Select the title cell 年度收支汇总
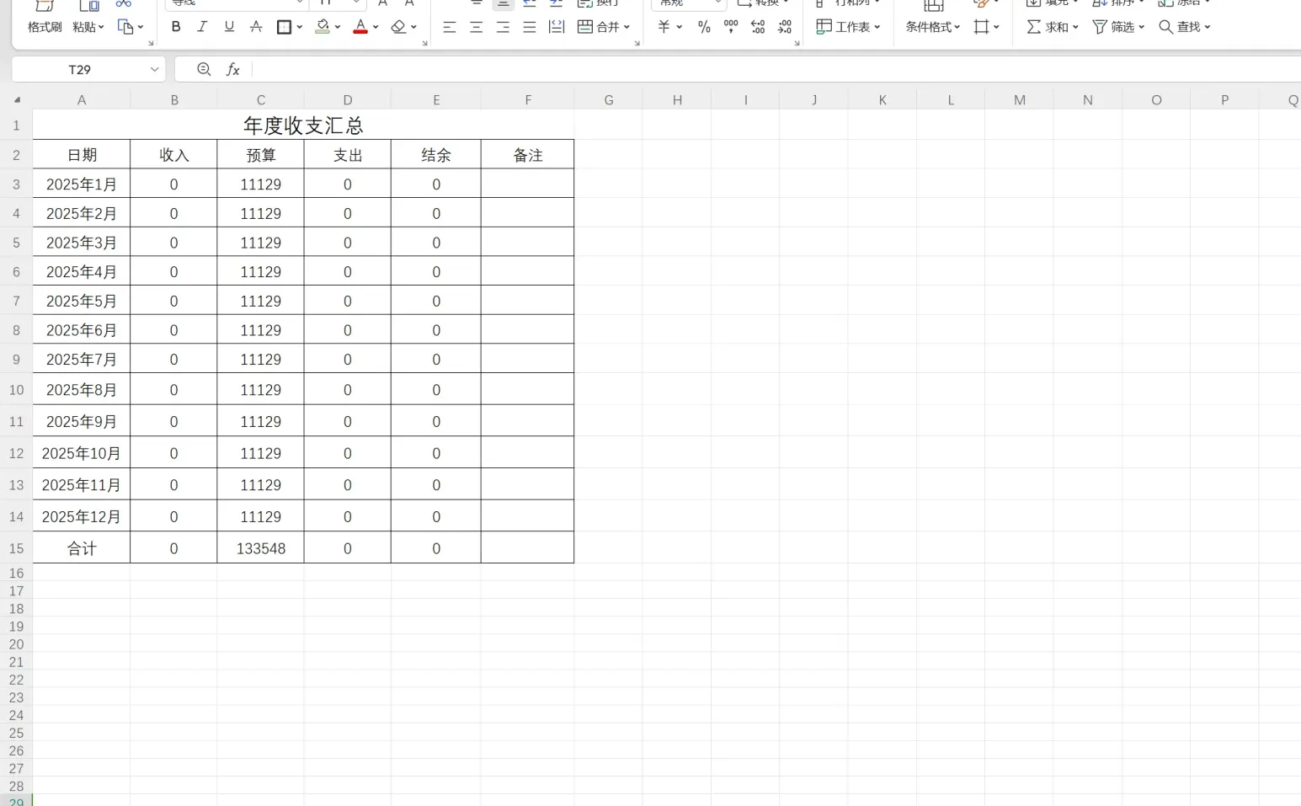 (x=303, y=125)
